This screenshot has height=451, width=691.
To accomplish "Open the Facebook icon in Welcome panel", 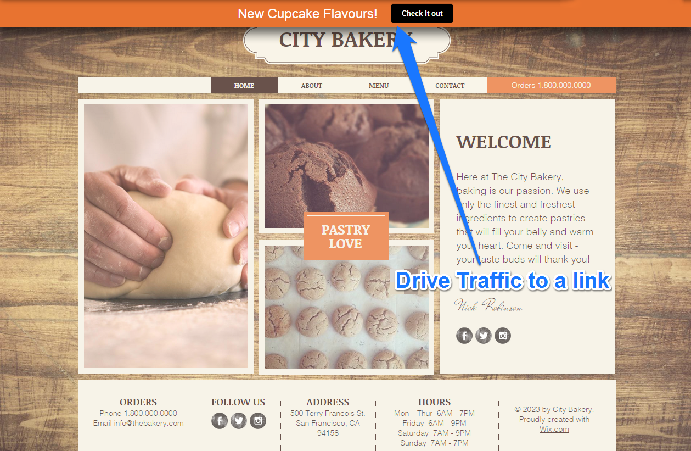I will [464, 336].
